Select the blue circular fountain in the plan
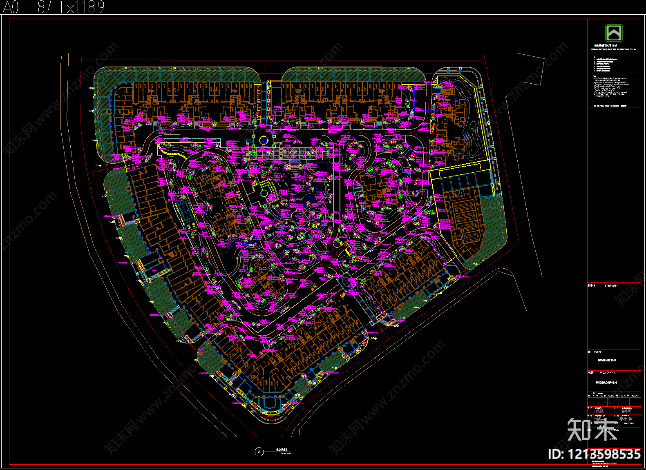This screenshot has height=470, width=646. [x=264, y=141]
